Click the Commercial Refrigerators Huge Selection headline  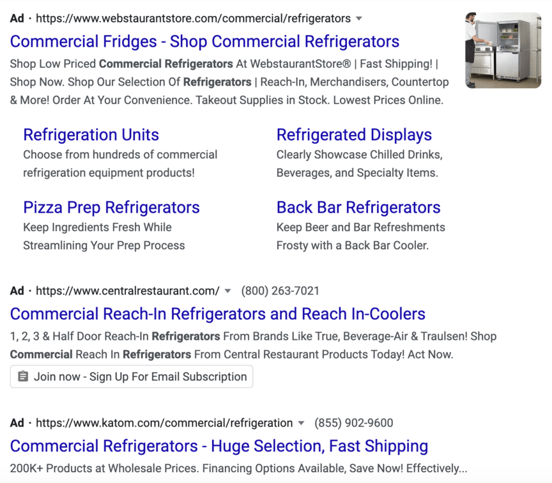coord(220,446)
